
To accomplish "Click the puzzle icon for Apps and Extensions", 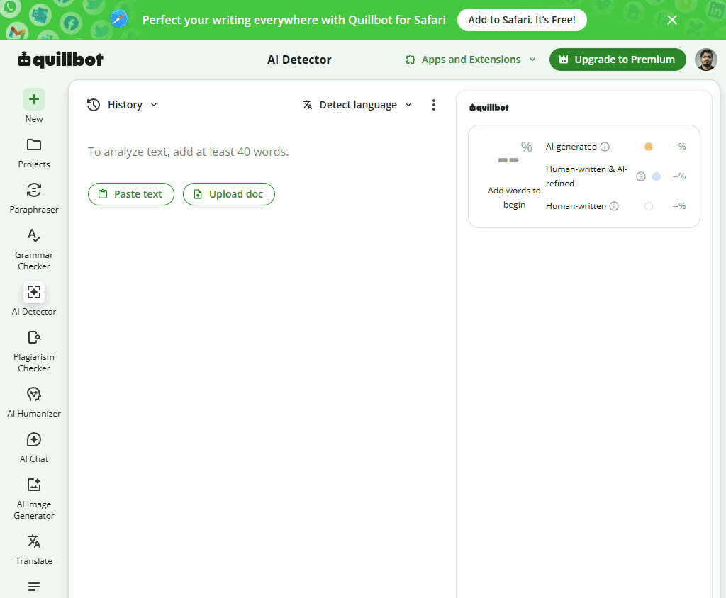I will click(411, 60).
